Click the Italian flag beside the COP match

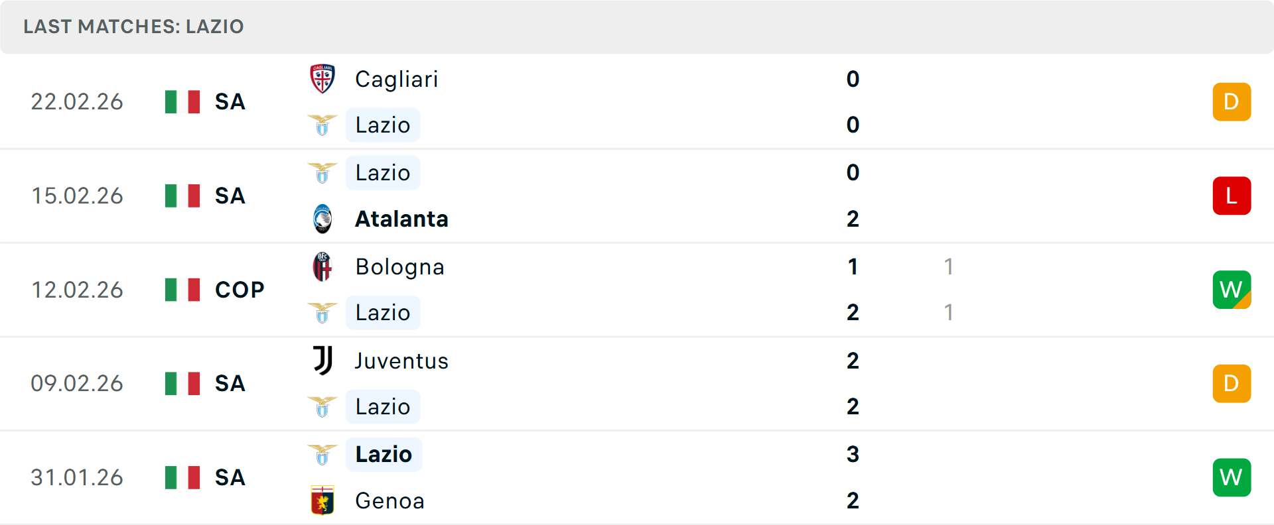[181, 289]
